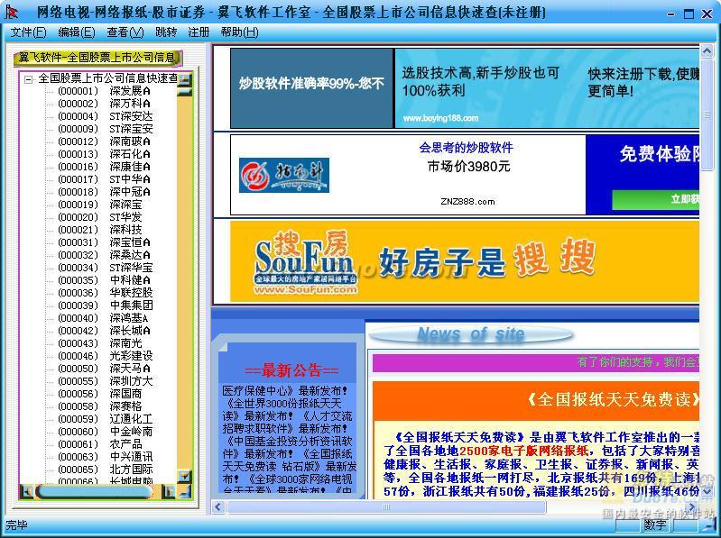The width and height of the screenshot is (721, 538).
Task: Select stock (000061) 农产品
Action: [x=100, y=444]
